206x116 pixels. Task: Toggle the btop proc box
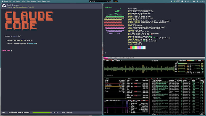pyautogui.click(x=153, y=79)
